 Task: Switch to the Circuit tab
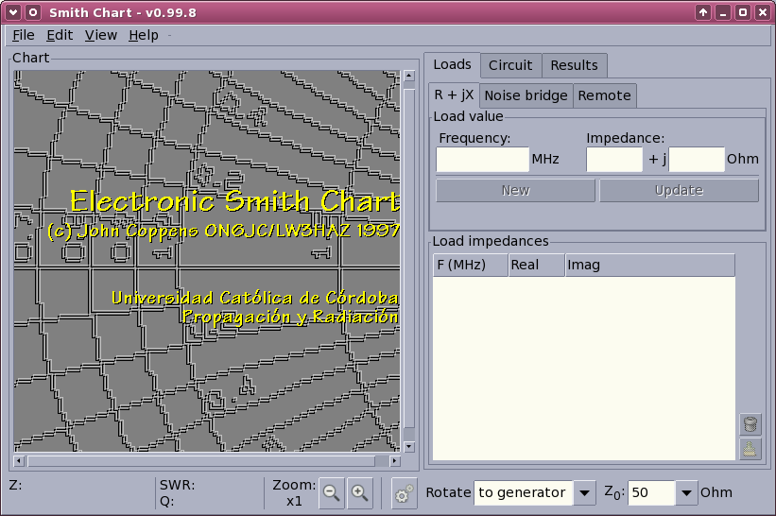point(510,65)
